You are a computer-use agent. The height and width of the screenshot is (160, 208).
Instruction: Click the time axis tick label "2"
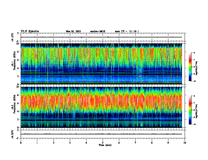click(54, 143)
